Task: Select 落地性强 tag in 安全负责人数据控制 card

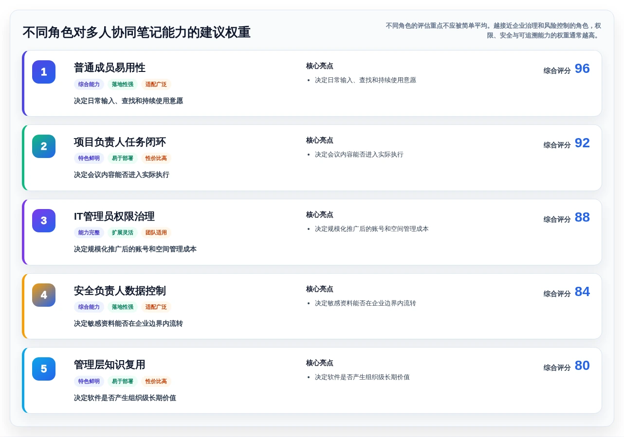Action: pyautogui.click(x=123, y=307)
